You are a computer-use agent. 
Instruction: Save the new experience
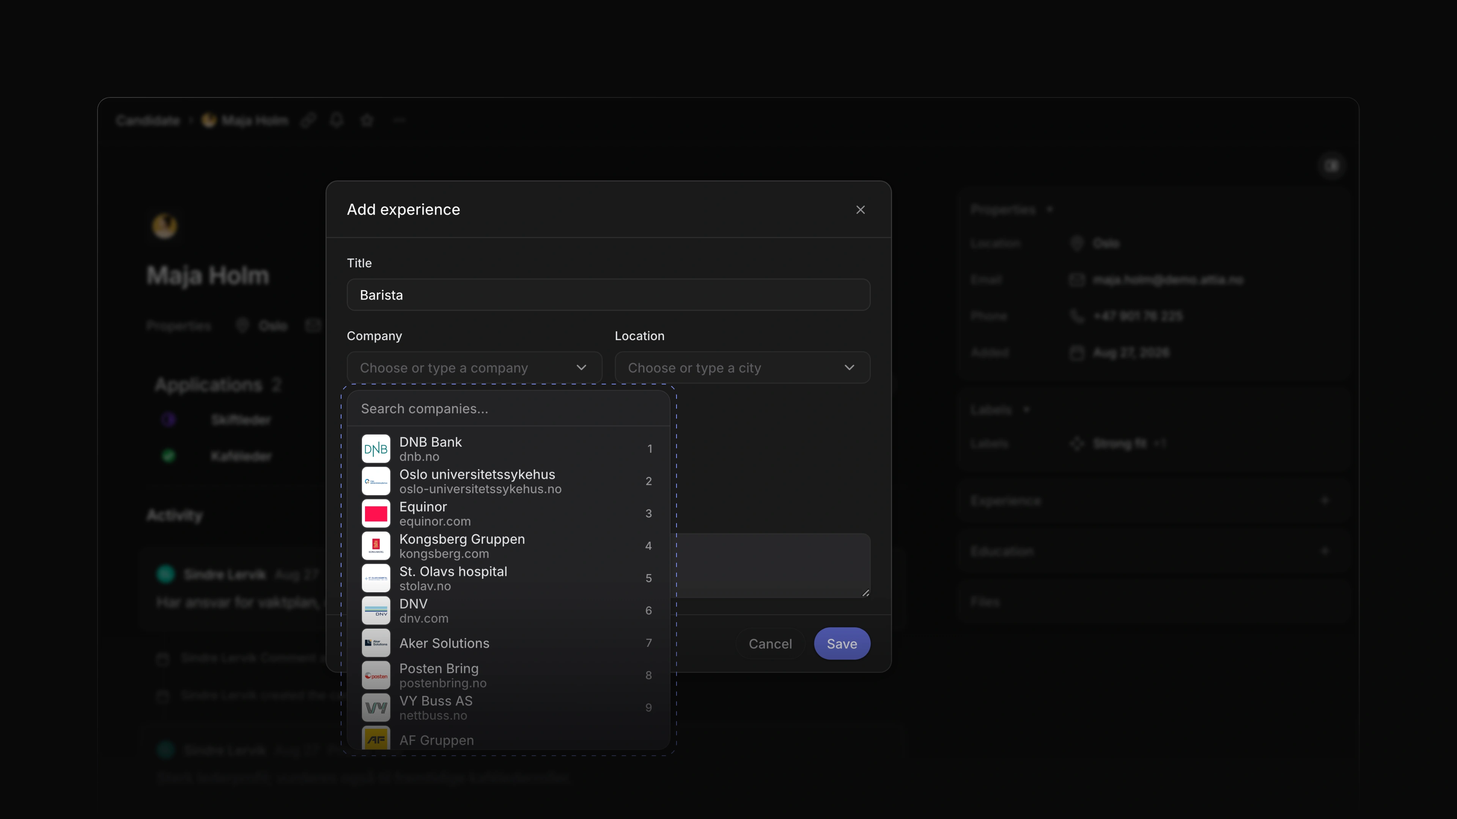[x=842, y=643]
